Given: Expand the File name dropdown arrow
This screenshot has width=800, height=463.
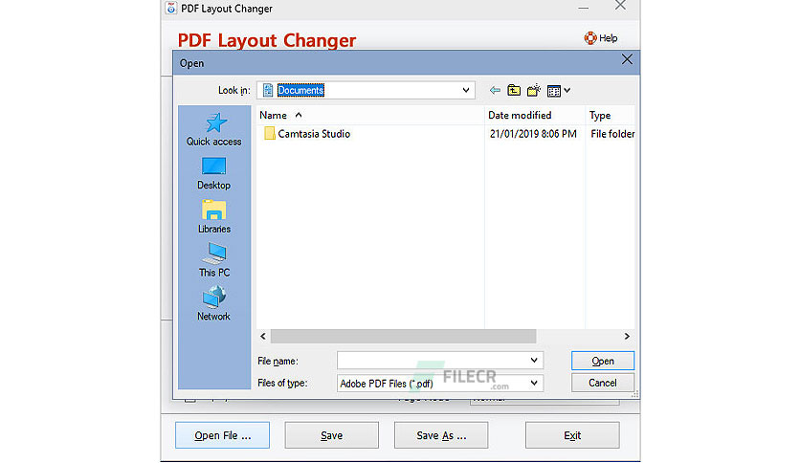Looking at the screenshot, I should click(534, 361).
